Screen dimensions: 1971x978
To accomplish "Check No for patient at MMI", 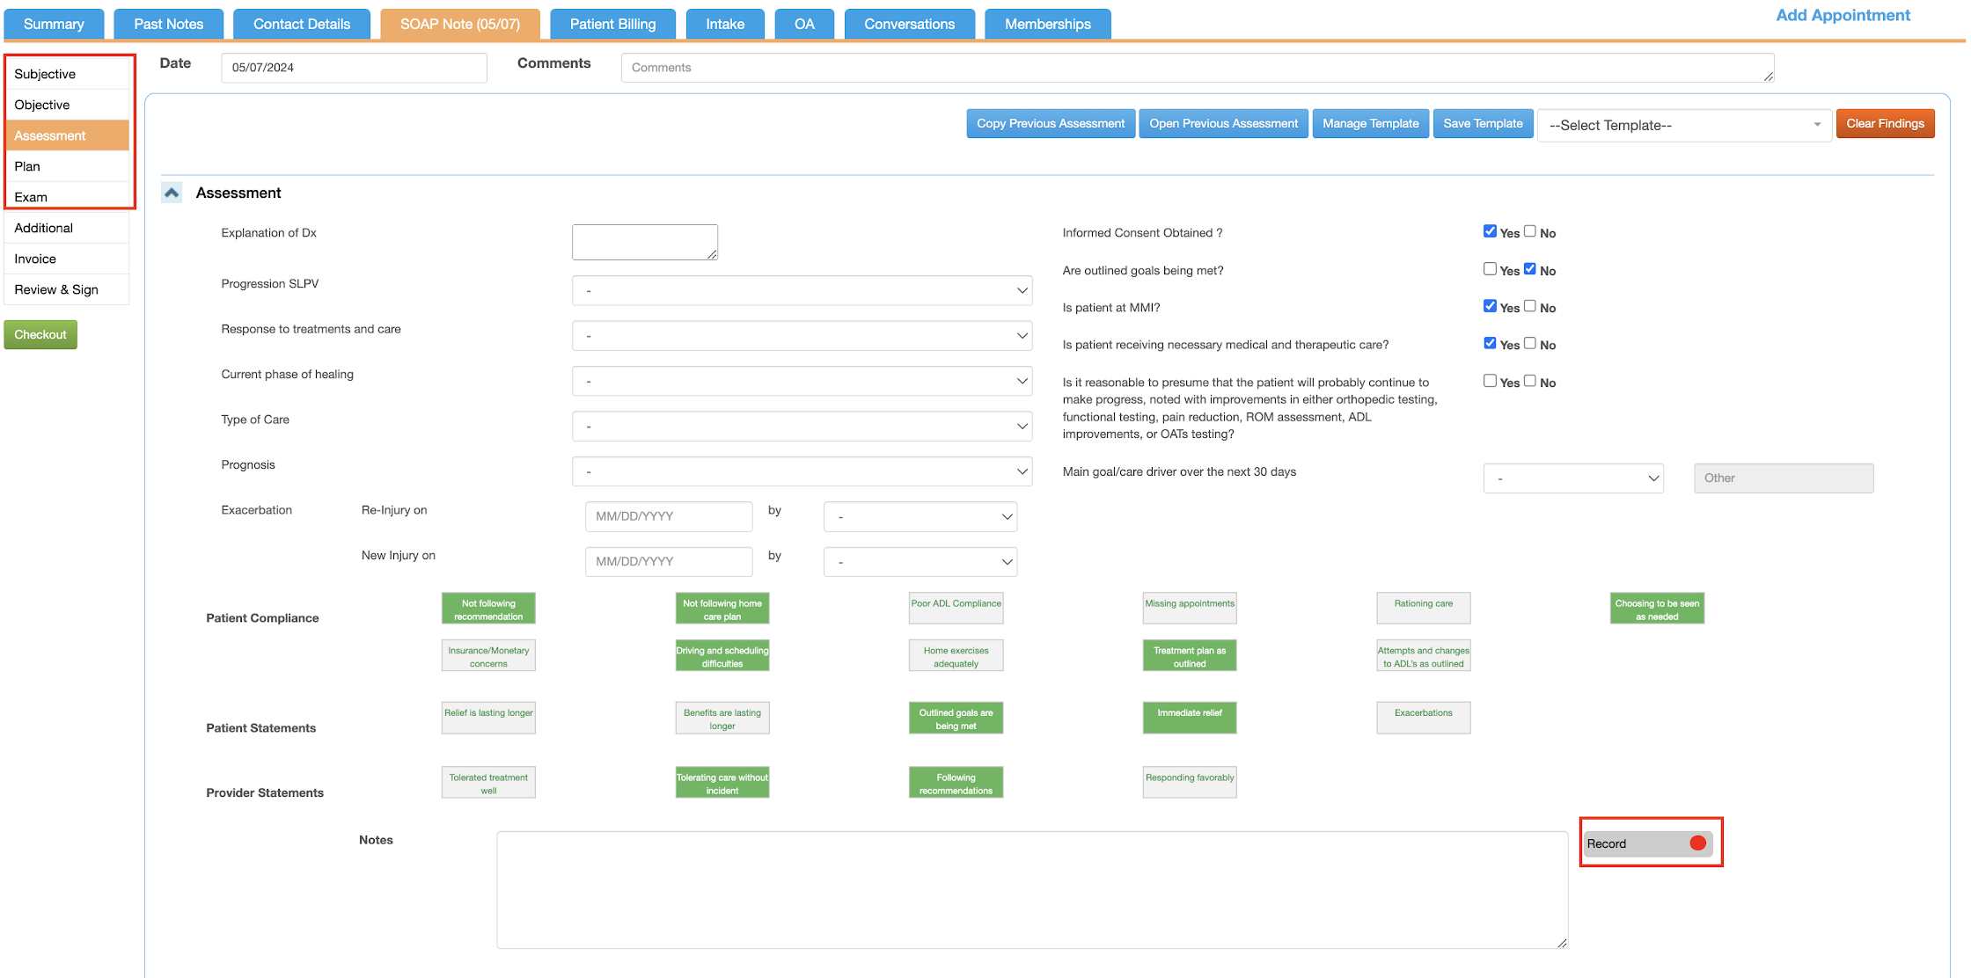I will (x=1530, y=306).
